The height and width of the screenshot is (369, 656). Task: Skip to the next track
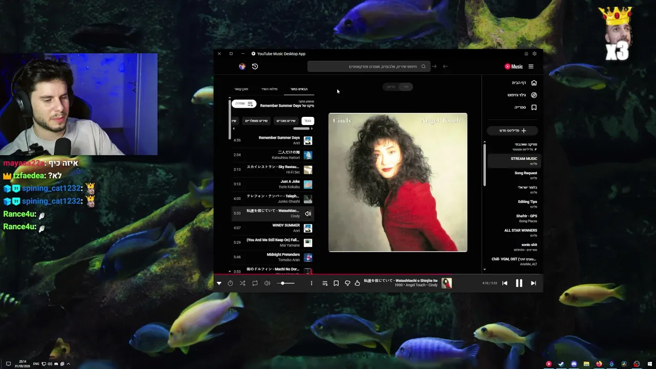pos(534,283)
